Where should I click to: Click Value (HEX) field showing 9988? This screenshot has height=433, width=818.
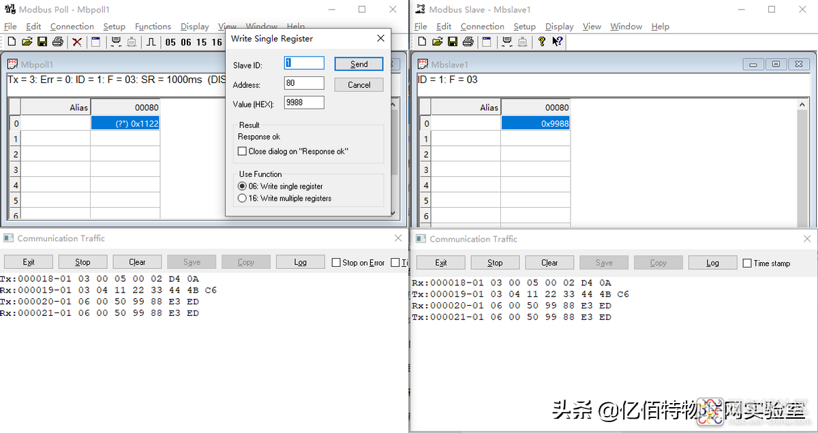tap(304, 103)
